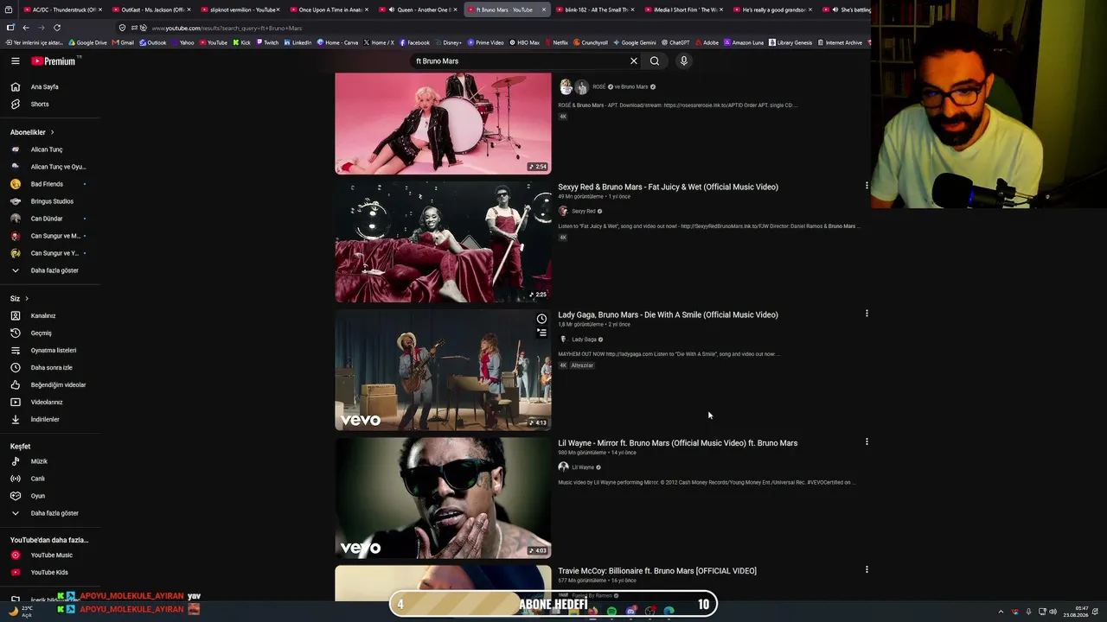Start voice search with the microphone
Image resolution: width=1107 pixels, height=622 pixels.
[683, 61]
